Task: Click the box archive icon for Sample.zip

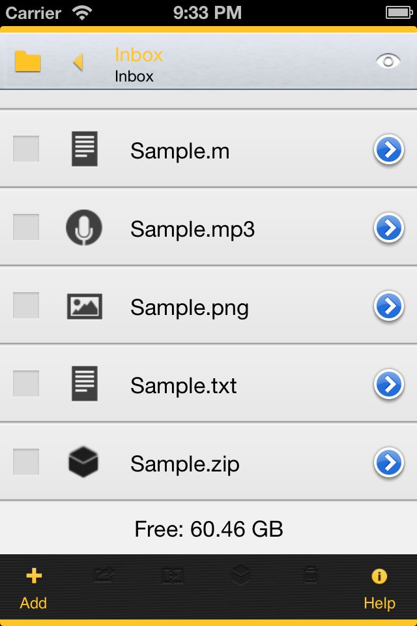Action: pos(83,462)
